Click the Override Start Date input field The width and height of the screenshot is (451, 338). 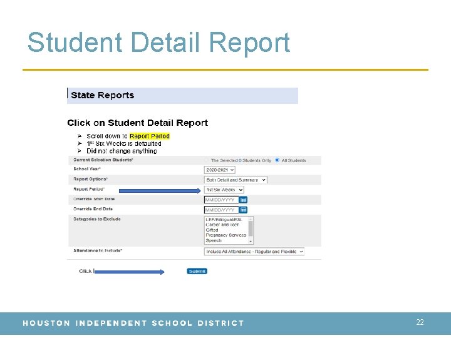click(221, 200)
